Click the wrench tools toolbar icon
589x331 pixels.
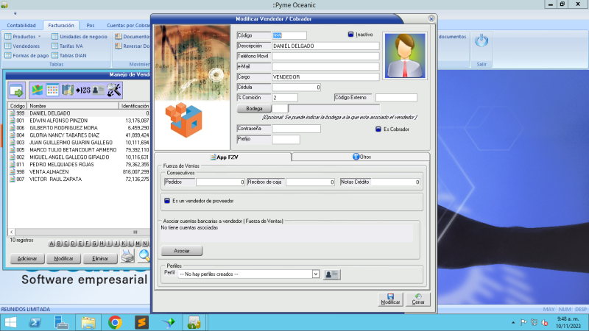(114, 90)
